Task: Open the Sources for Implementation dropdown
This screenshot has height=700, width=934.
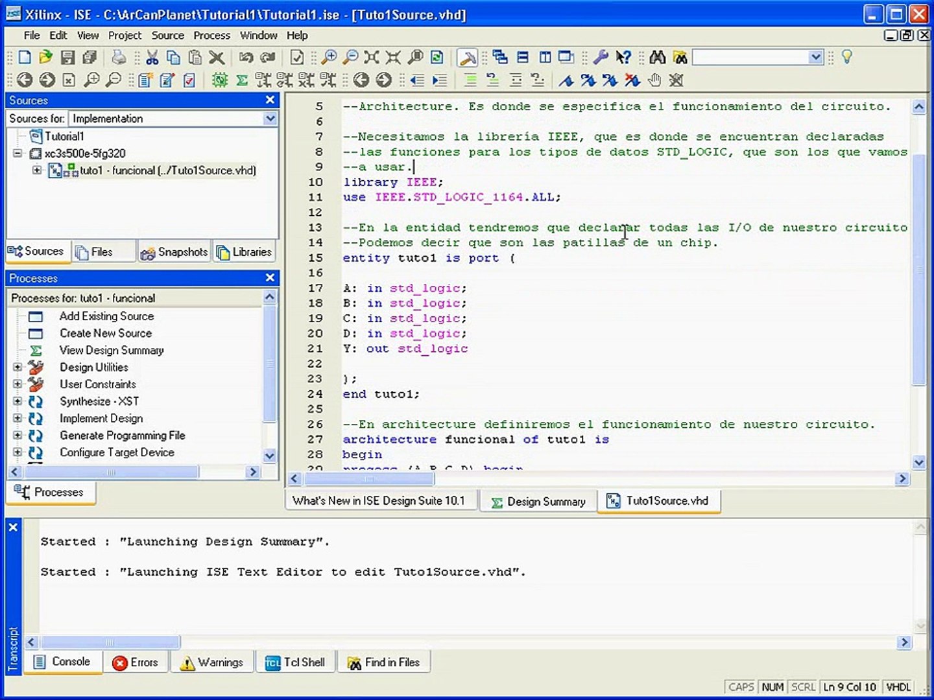Action: tap(270, 119)
